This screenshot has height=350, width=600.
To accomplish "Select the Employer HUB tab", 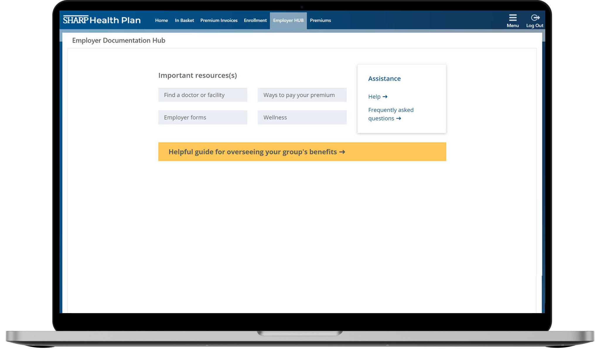I will coord(288,20).
